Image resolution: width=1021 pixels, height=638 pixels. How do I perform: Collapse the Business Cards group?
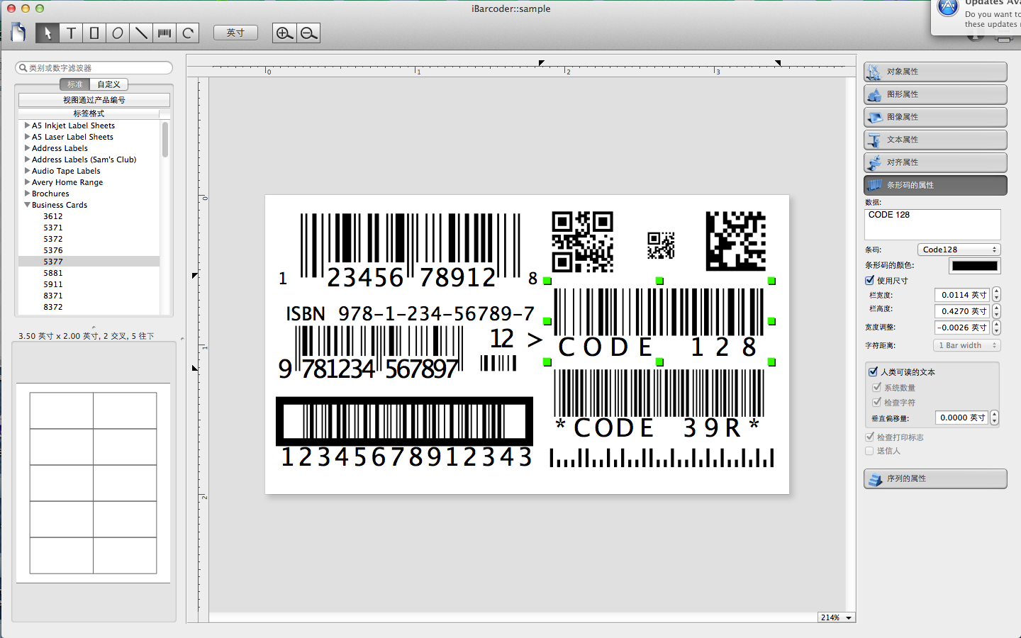pyautogui.click(x=27, y=205)
